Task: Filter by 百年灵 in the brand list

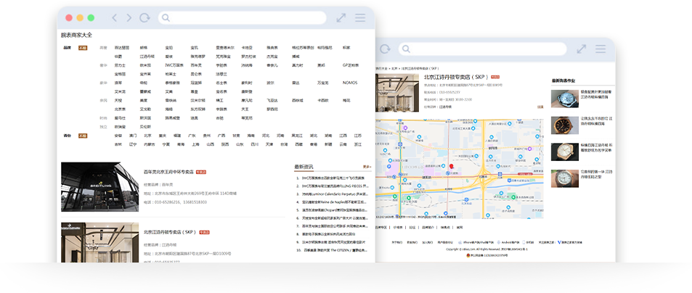Action: point(196,65)
